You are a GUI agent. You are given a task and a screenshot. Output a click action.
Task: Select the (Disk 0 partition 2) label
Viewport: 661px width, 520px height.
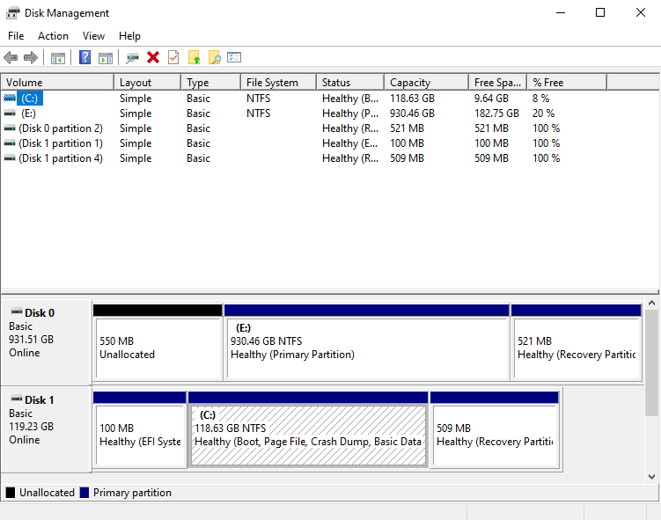pos(61,128)
